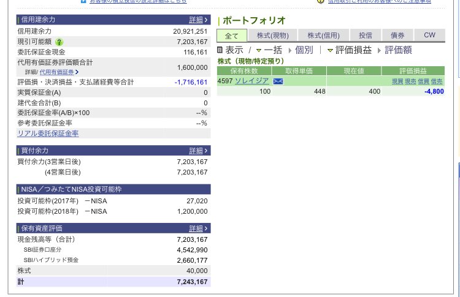460x297 pixels.
Task: Select 一括 display mode
Action: click(273, 50)
